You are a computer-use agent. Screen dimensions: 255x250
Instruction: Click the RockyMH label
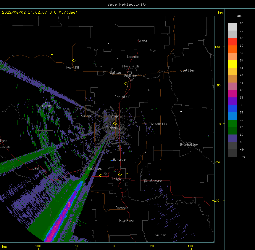click(72, 67)
